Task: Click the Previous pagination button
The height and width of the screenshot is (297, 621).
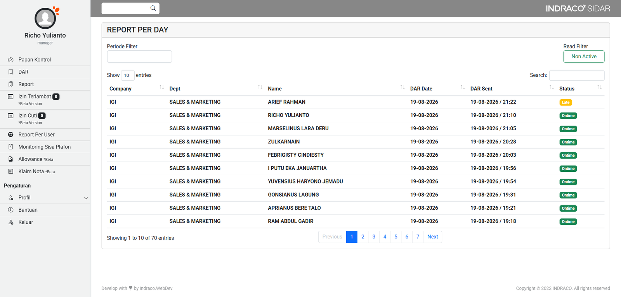Action: click(332, 237)
